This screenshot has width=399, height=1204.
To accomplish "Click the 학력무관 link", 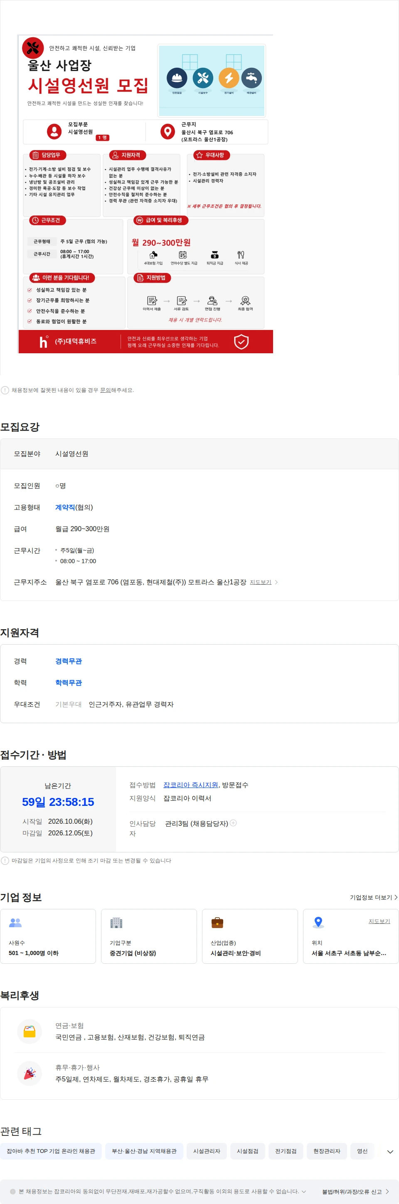I will point(69,682).
